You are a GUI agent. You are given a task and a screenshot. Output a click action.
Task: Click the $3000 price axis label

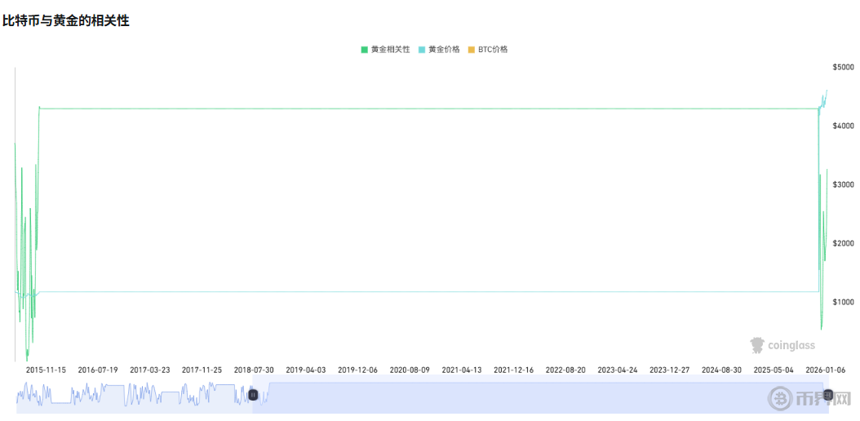pos(843,184)
